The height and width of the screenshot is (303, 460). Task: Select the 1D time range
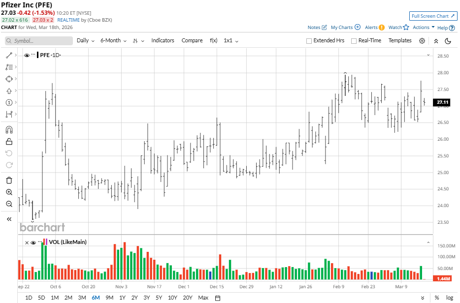pyautogui.click(x=29, y=298)
